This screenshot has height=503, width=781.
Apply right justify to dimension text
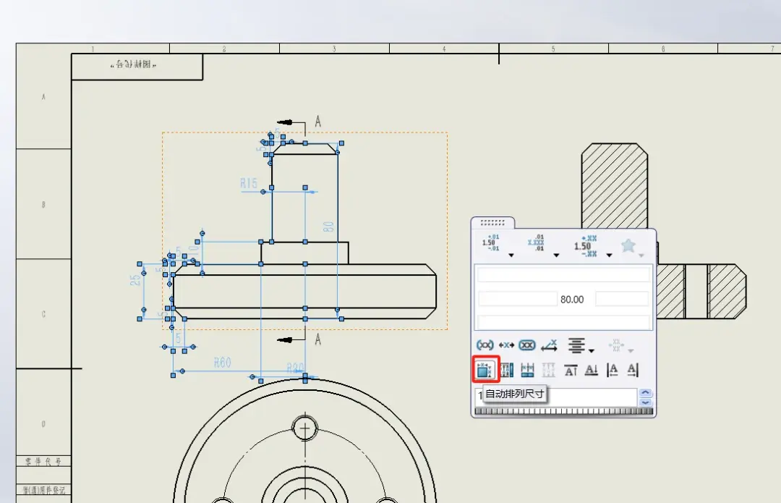(633, 370)
